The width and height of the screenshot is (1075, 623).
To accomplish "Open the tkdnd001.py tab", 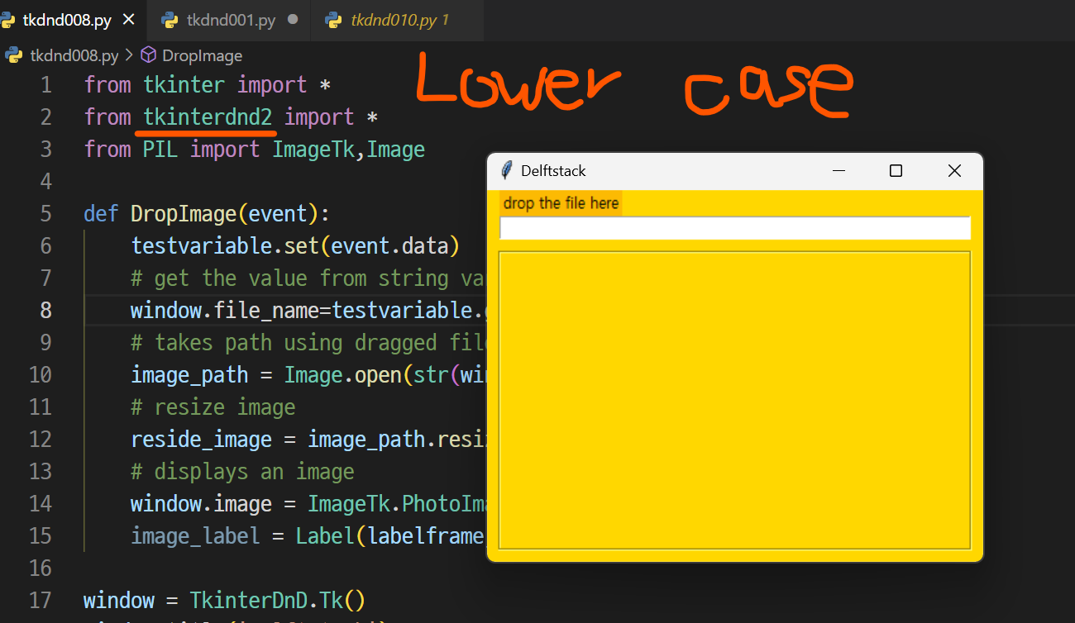I will click(x=231, y=21).
